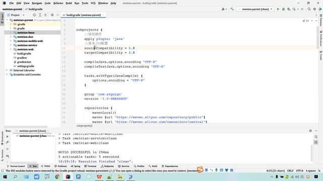Run the meinian-parent [clean] configuration

pyautogui.click(x=278, y=9)
